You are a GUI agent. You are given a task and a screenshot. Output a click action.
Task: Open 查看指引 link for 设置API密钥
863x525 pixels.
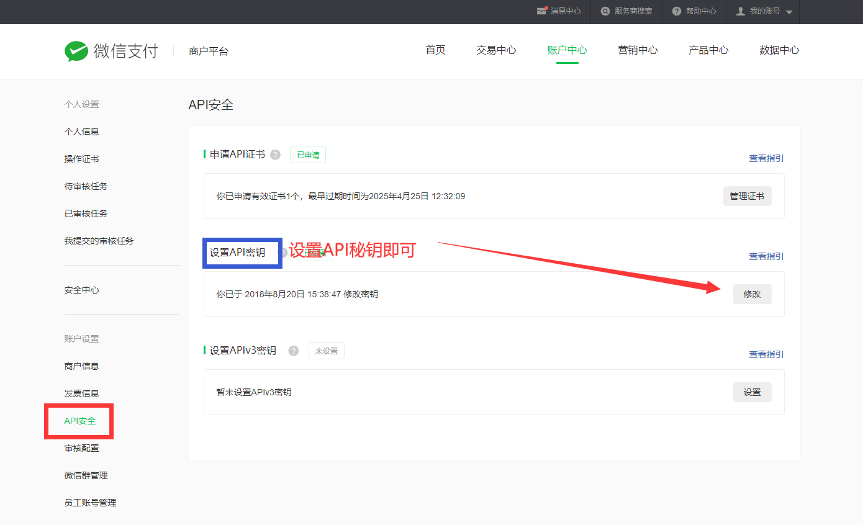click(x=766, y=256)
